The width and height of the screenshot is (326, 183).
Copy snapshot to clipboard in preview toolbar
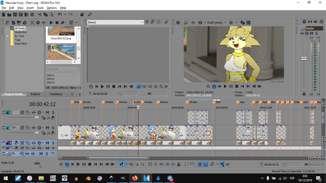(x=243, y=23)
